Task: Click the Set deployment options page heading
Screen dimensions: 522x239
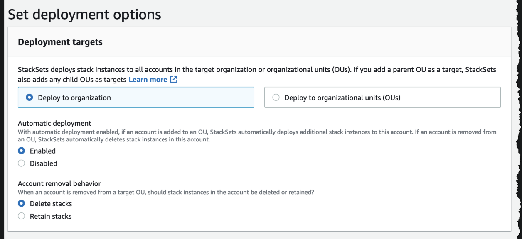Action: [x=85, y=14]
